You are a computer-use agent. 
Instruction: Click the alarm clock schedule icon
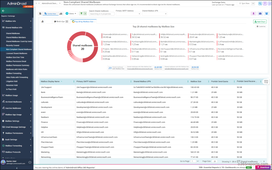click(267, 14)
